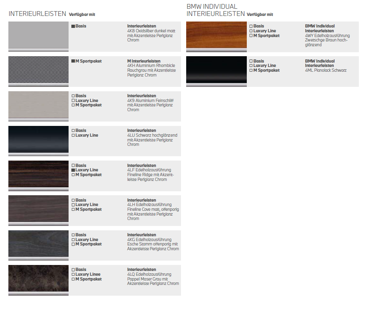Check the Basis box for 4WY Zwetschge Braun
The height and width of the screenshot is (310, 366).
(251, 26)
